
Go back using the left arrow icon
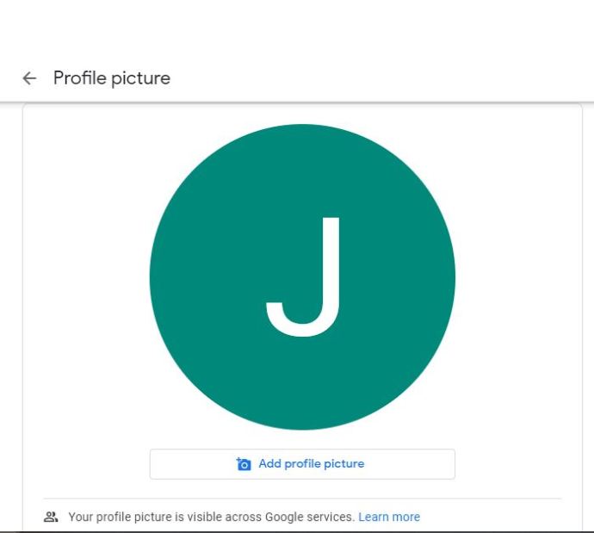point(29,78)
